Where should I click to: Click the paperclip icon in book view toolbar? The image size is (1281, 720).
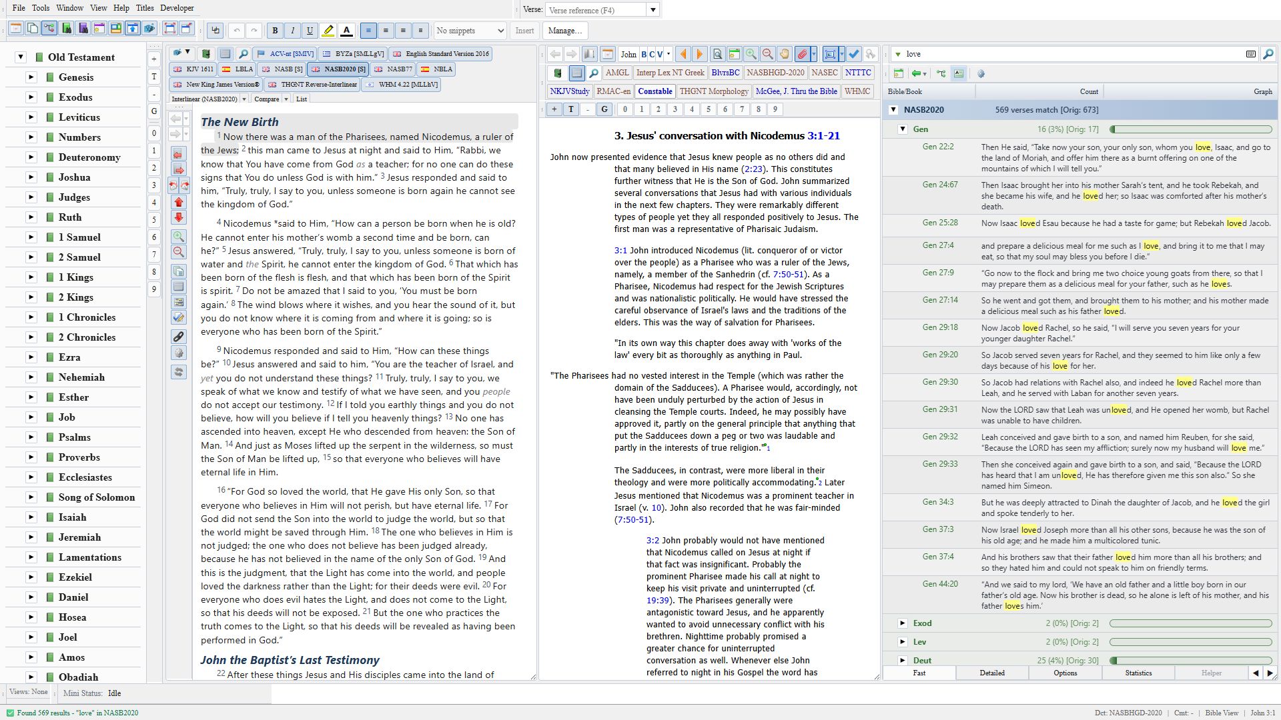[803, 54]
